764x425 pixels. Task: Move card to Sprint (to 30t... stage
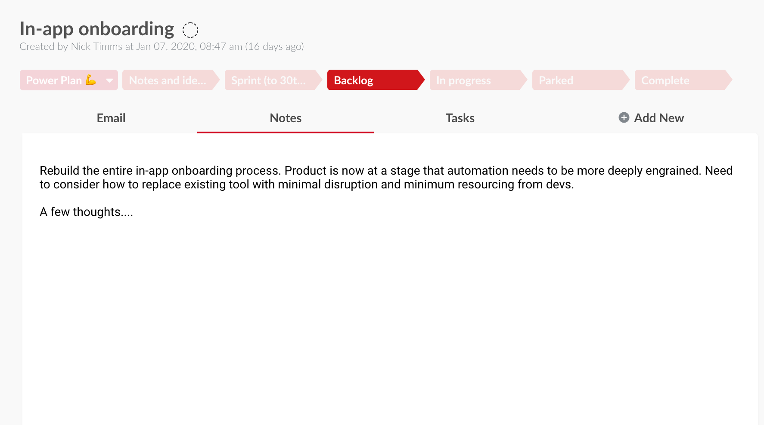(x=273, y=80)
